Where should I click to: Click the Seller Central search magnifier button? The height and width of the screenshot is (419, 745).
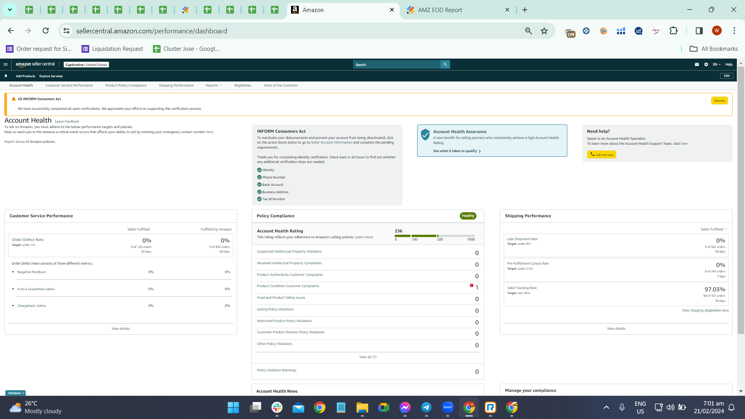click(445, 64)
